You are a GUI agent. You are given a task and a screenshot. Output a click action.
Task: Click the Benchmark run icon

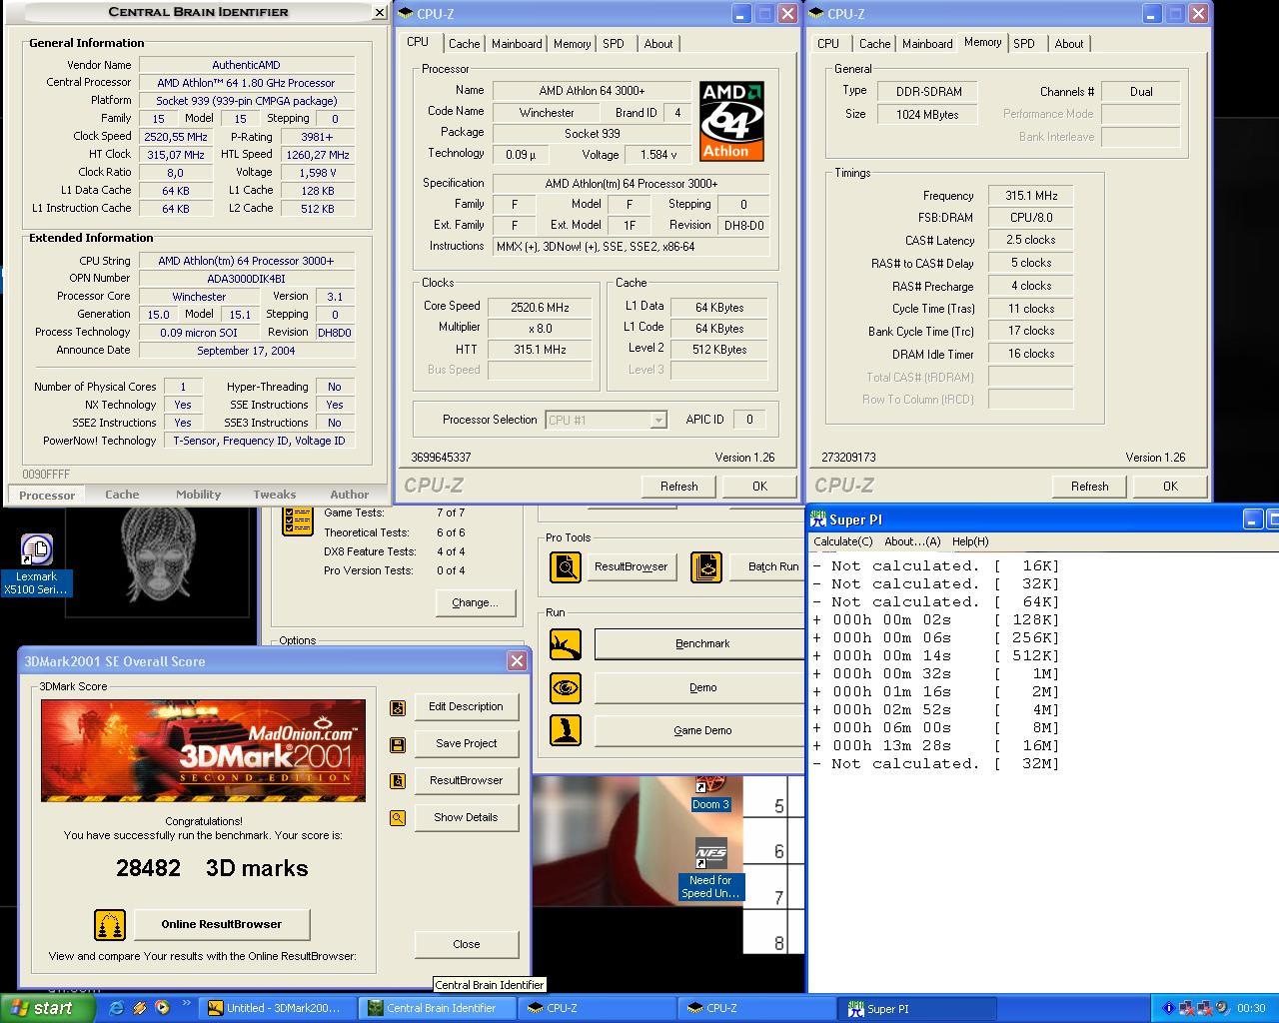(566, 644)
